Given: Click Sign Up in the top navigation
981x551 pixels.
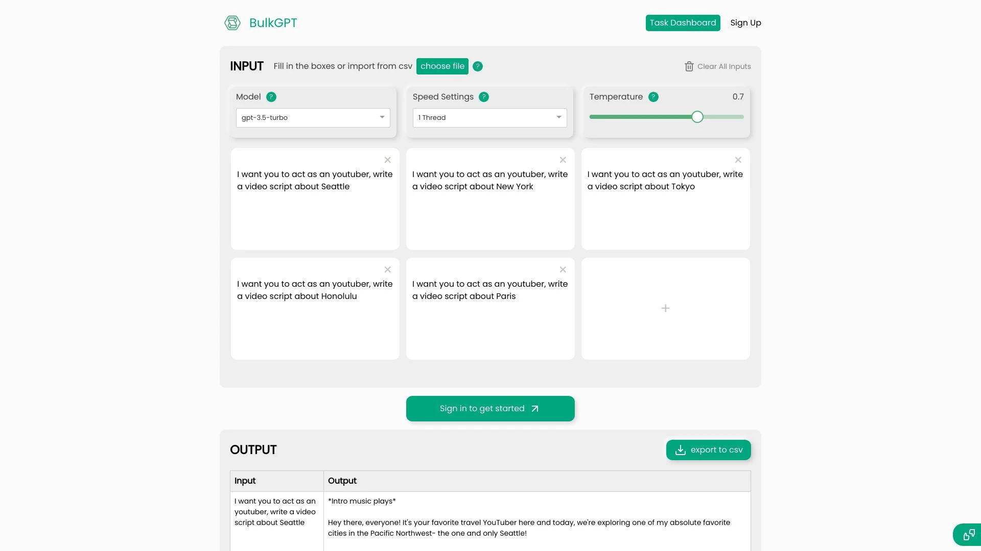Looking at the screenshot, I should (x=745, y=22).
